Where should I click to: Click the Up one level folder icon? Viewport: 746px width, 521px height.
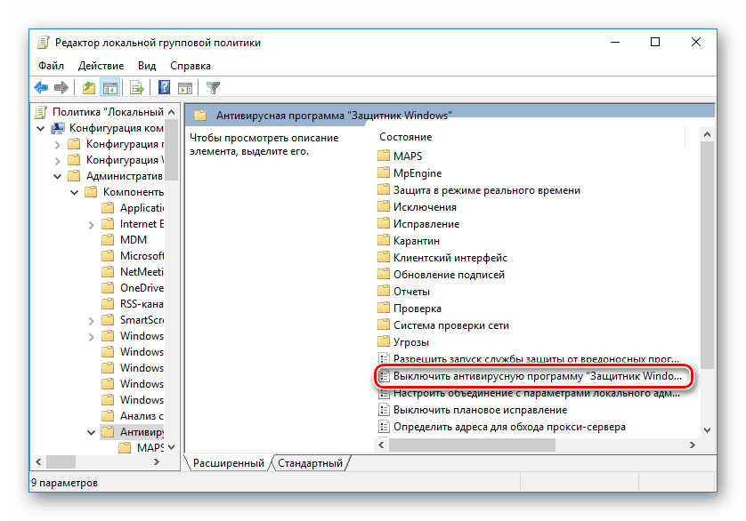tap(88, 87)
